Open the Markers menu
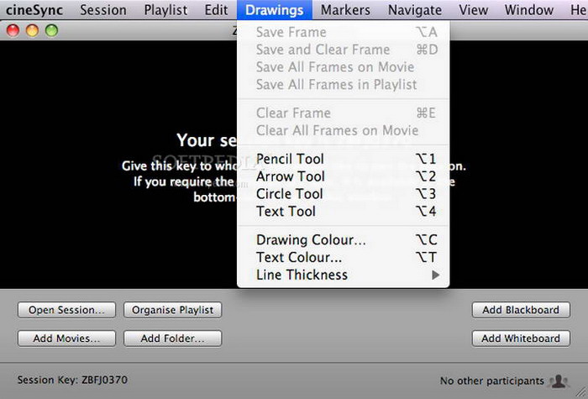Screen dimensions: 588x399 (345, 10)
